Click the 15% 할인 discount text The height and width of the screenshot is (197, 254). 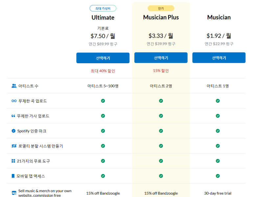(161, 71)
